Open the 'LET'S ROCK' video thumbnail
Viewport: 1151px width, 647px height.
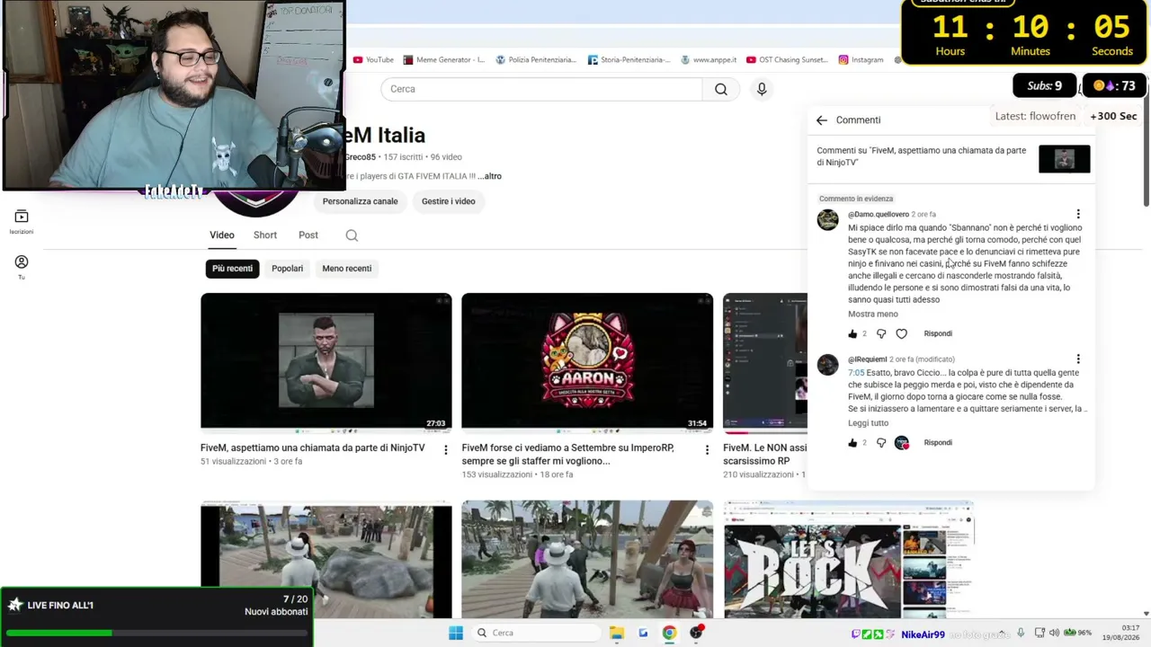click(848, 561)
